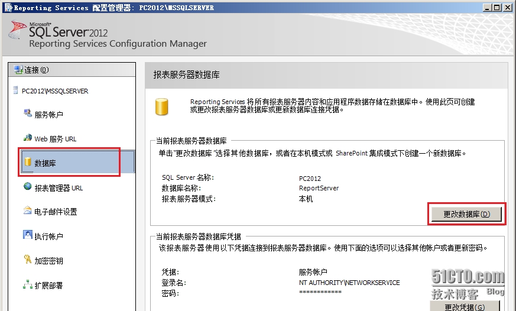The height and width of the screenshot is (311, 516).
Task: Click the yellow 数据库 cylinder icon in sidebar
Action: coord(28,161)
